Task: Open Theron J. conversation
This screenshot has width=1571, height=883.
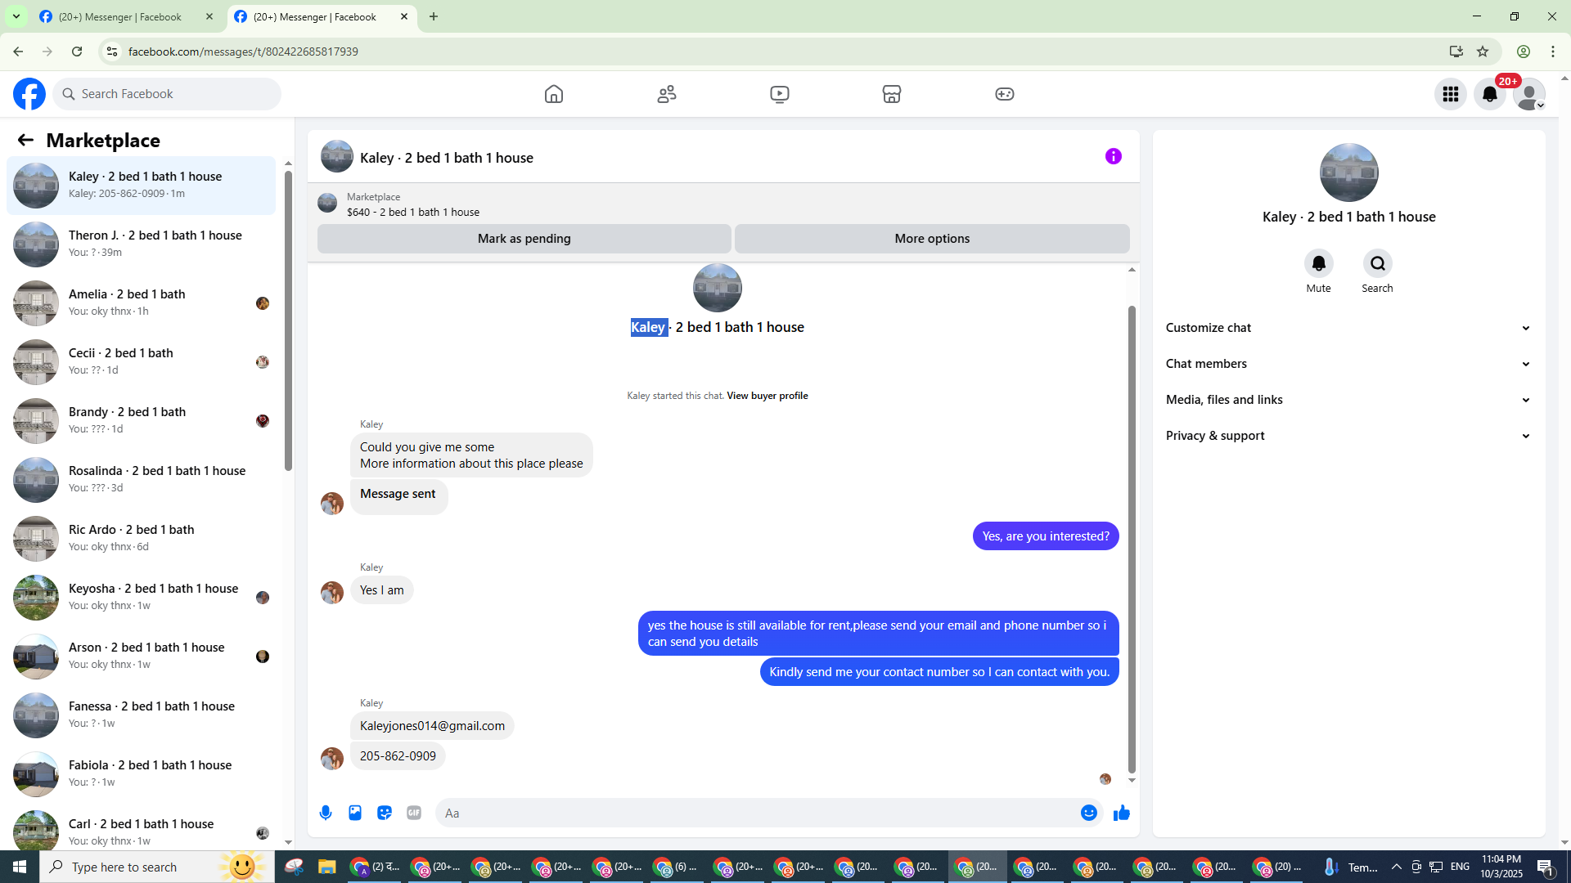Action: tap(142, 244)
